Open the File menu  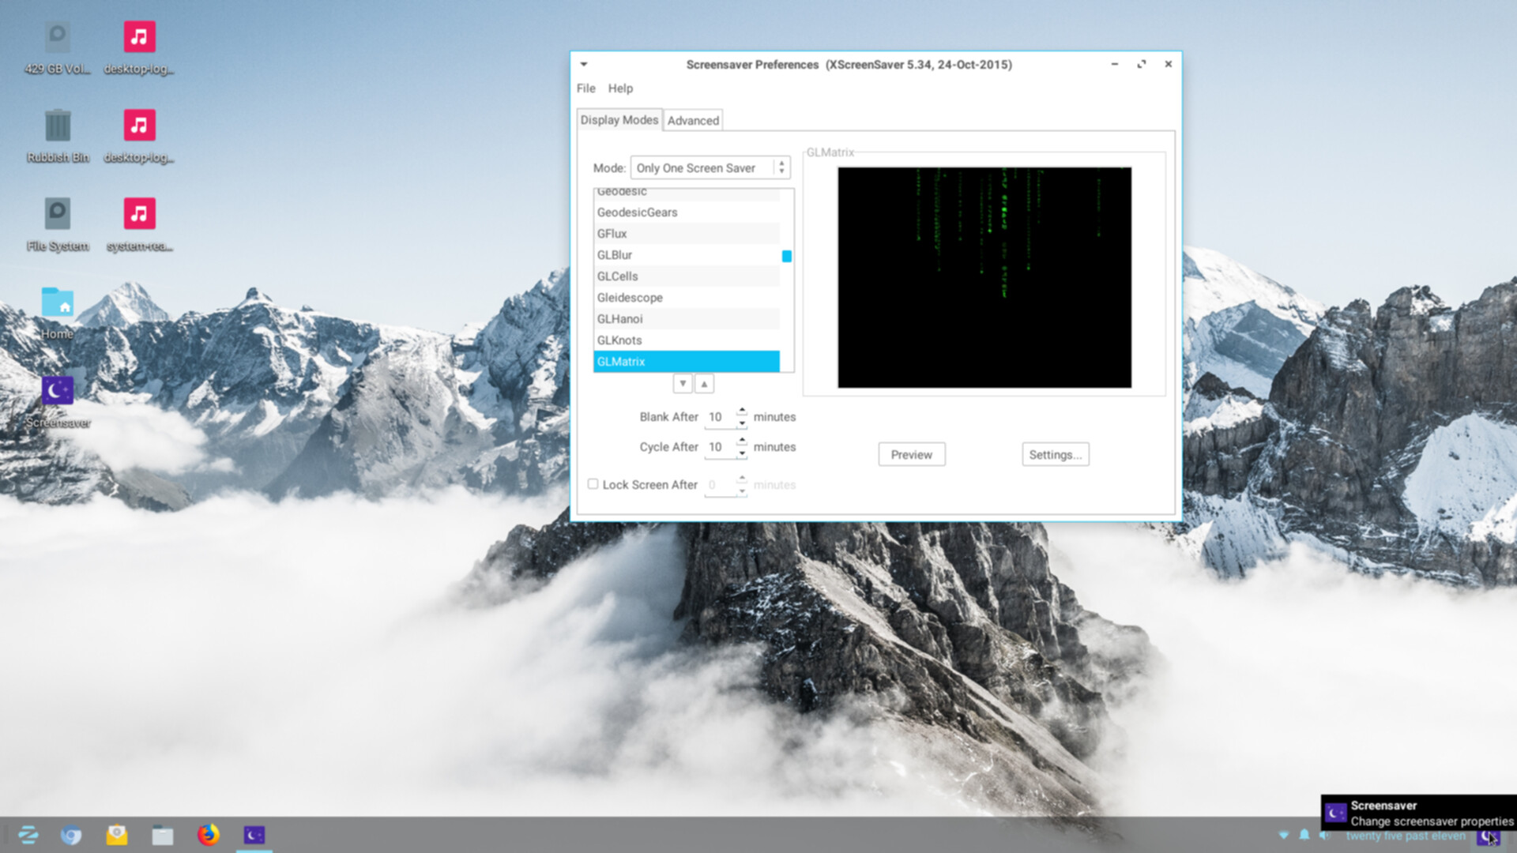(585, 88)
